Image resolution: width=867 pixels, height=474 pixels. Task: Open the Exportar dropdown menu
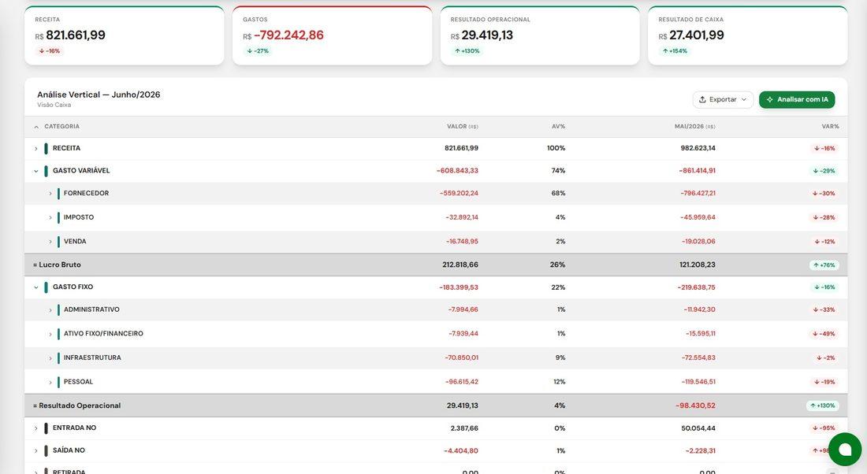(x=723, y=99)
